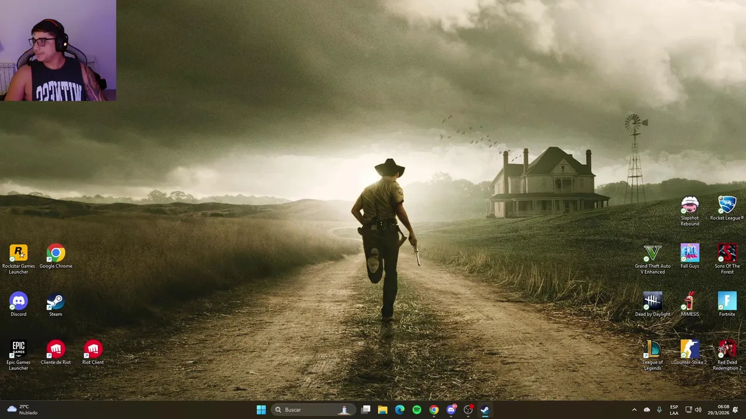
Task: Select the Epic Games Launcher desktop icon
Action: [x=19, y=356]
